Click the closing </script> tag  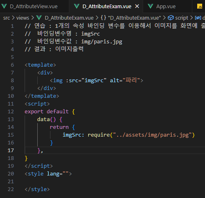click(x=39, y=166)
